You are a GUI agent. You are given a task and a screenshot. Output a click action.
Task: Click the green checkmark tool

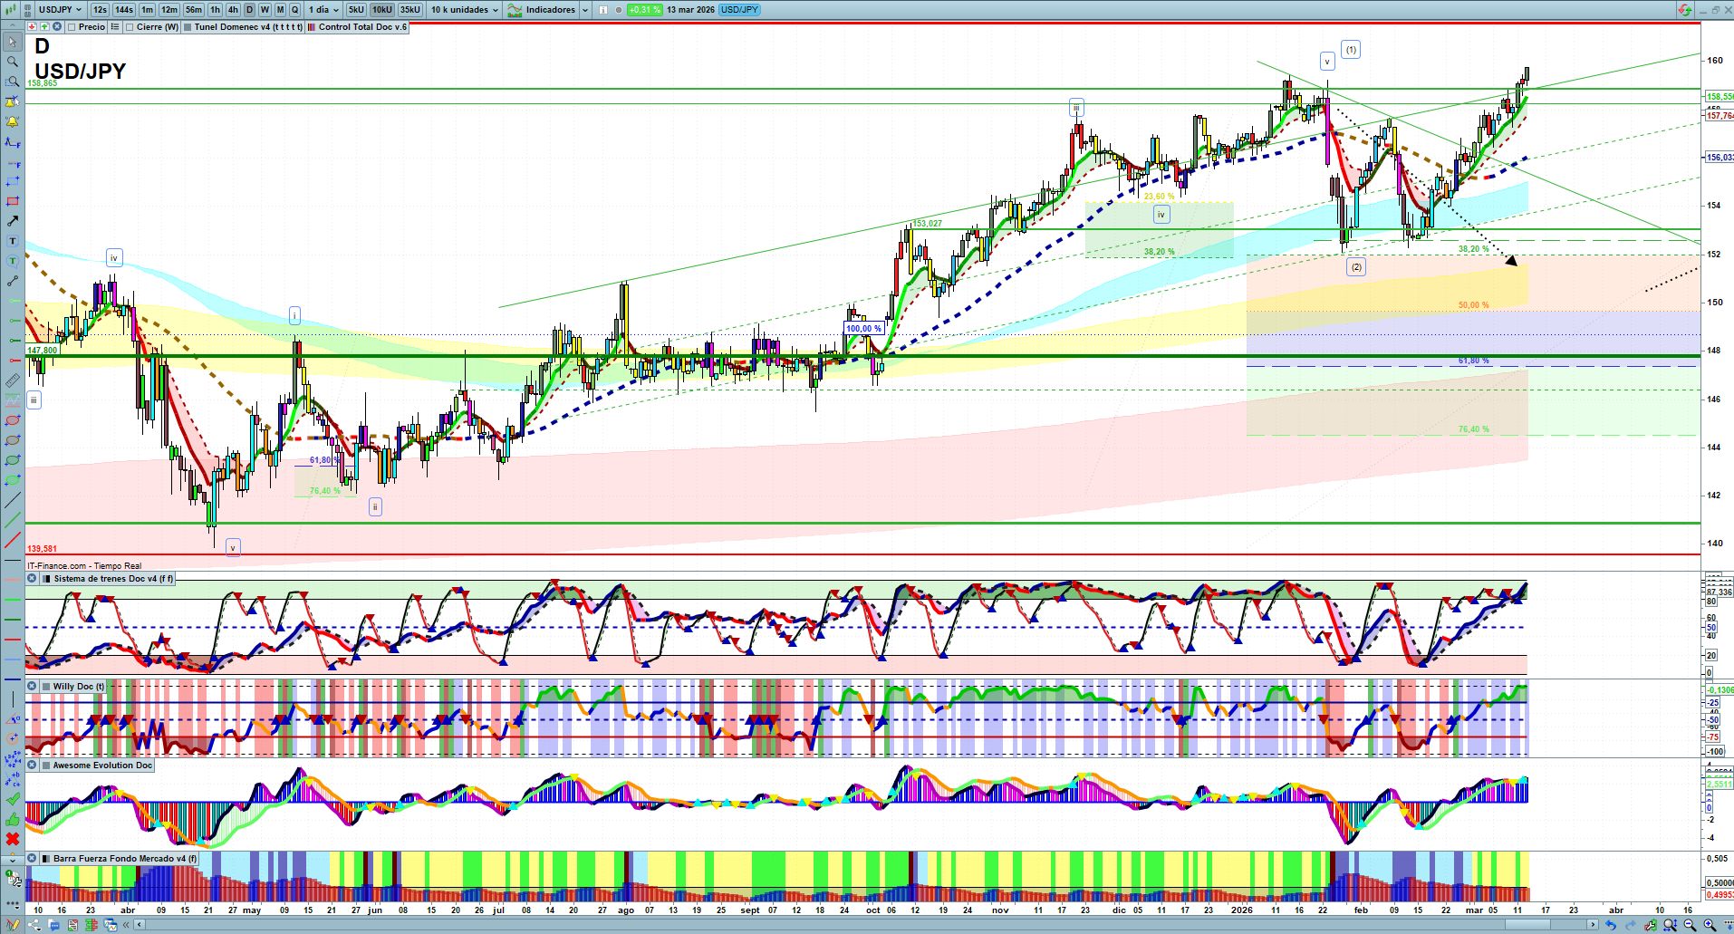click(13, 799)
